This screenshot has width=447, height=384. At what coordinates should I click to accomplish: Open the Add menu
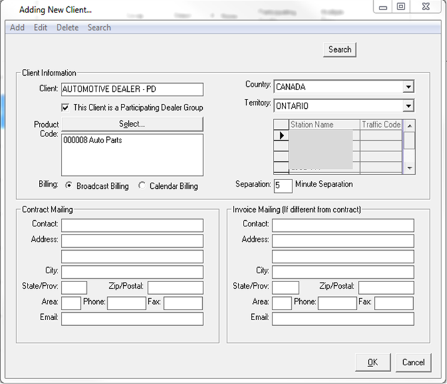pyautogui.click(x=18, y=28)
